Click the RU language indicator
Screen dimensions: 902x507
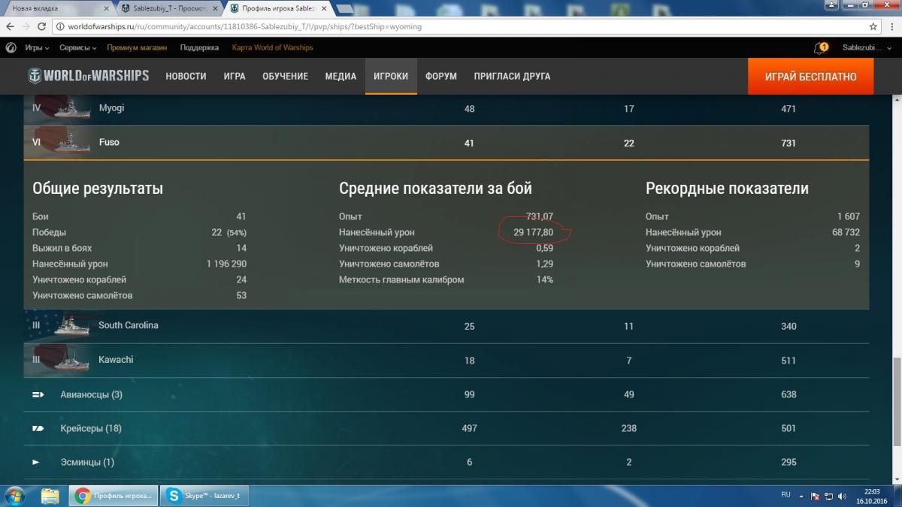point(785,495)
